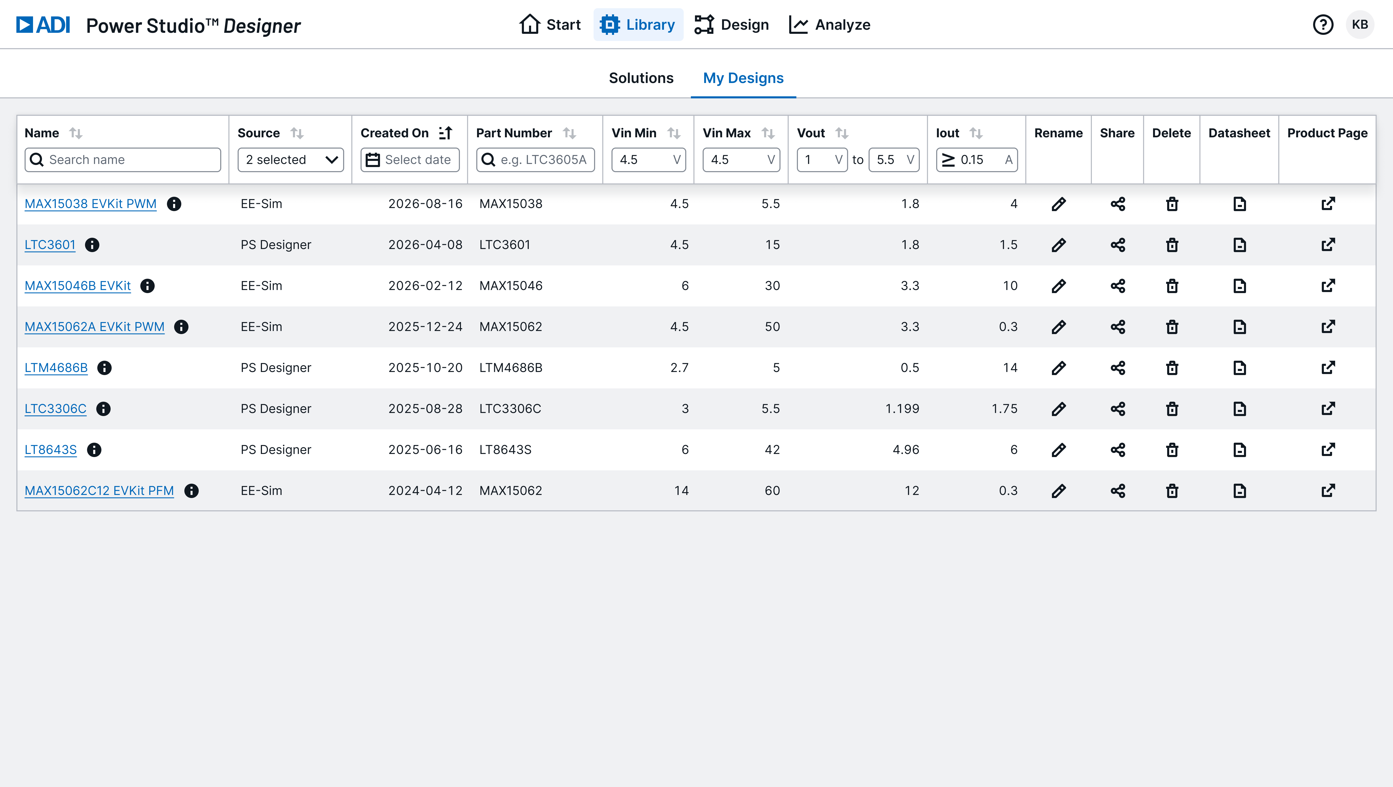The width and height of the screenshot is (1393, 787).
Task: Open product page for MAX15062C12 EVKit PFM
Action: pyautogui.click(x=1328, y=491)
